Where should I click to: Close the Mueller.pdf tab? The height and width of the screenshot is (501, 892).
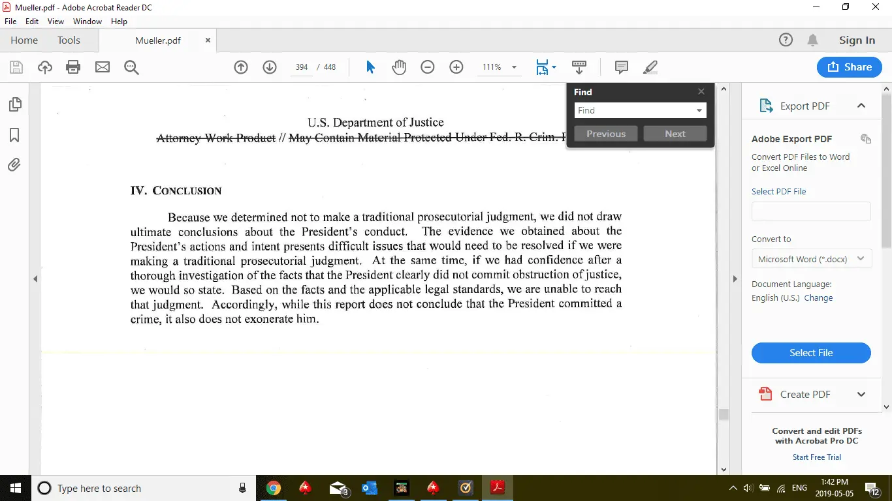[x=208, y=40]
